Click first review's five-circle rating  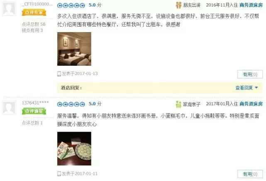(x=71, y=5)
